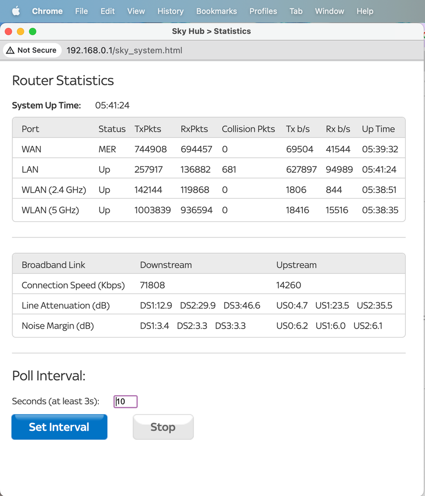425x496 pixels.
Task: Open the Apple menu
Action: click(x=16, y=11)
